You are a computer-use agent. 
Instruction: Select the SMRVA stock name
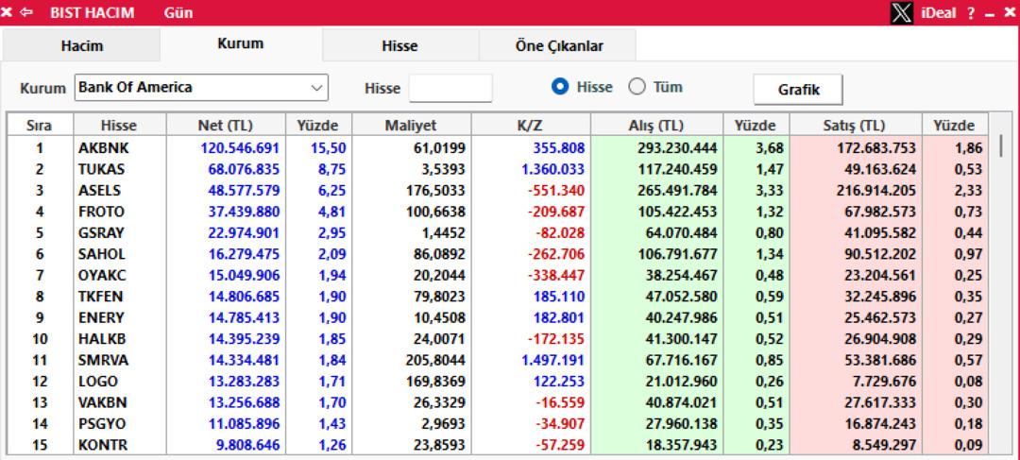(103, 360)
